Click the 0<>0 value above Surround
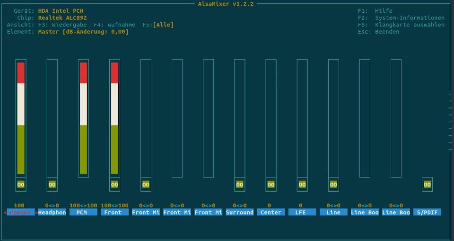The height and width of the screenshot is (241, 454). click(x=240, y=205)
